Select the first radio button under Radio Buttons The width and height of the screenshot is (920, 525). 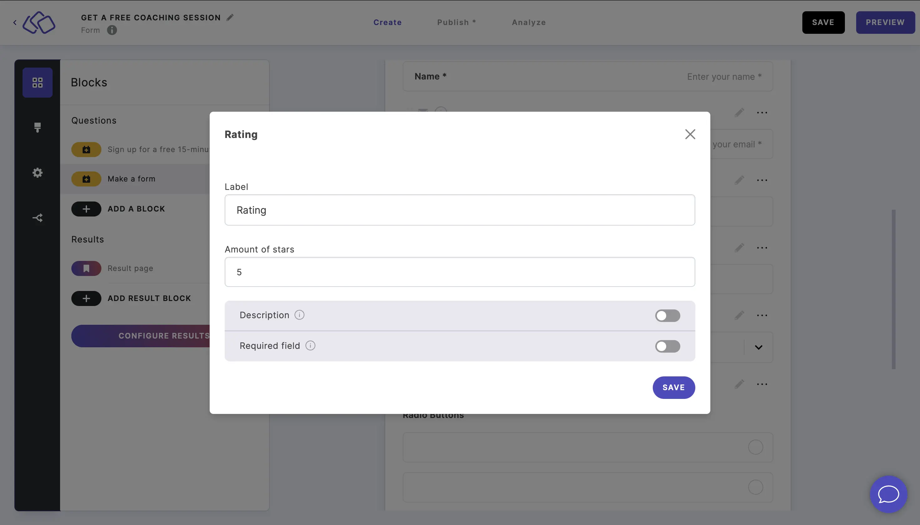(755, 447)
